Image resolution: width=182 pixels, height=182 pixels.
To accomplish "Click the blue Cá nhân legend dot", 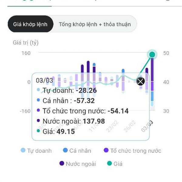I will tap(65, 150).
